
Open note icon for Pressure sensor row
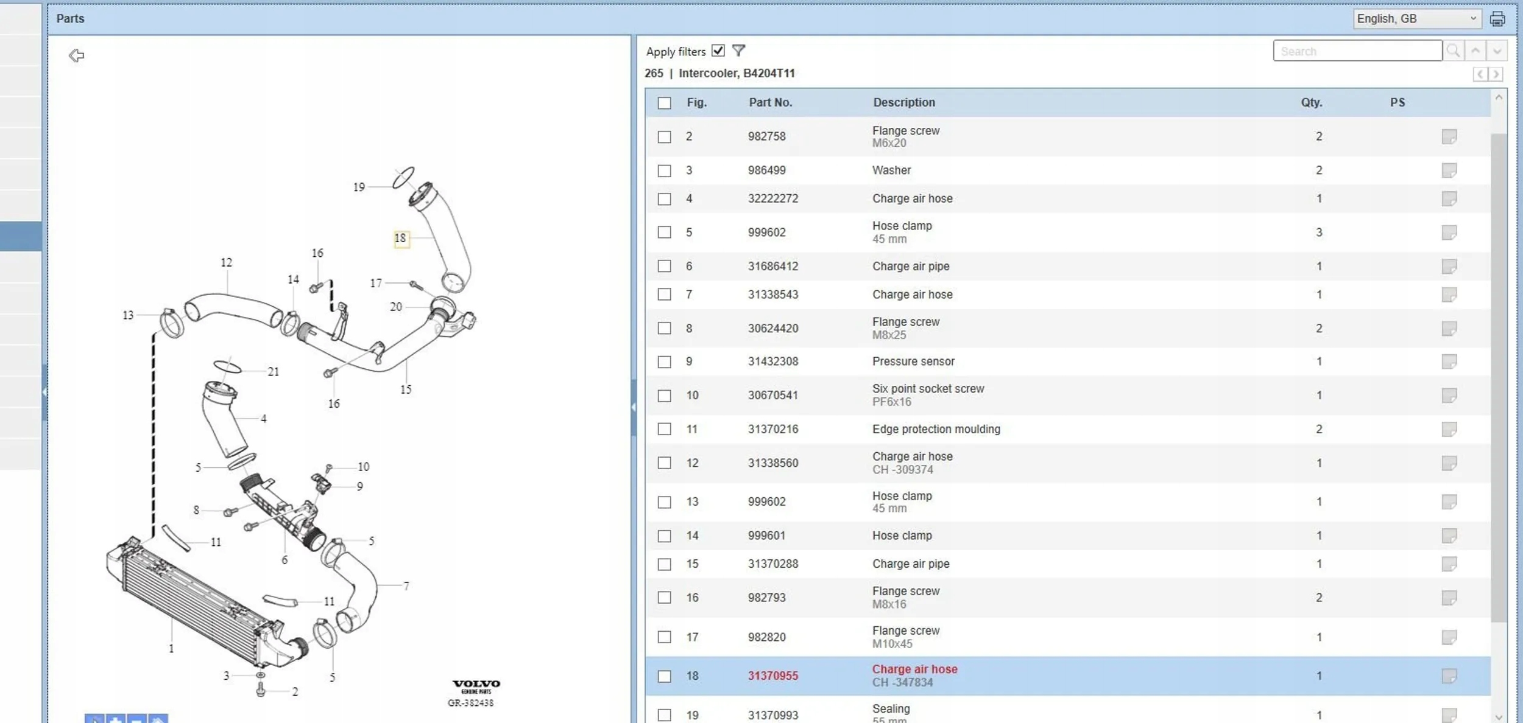(x=1449, y=361)
